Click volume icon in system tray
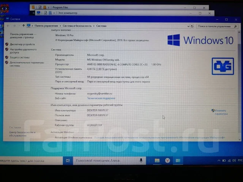The width and height of the screenshot is (243, 182). click(234, 160)
